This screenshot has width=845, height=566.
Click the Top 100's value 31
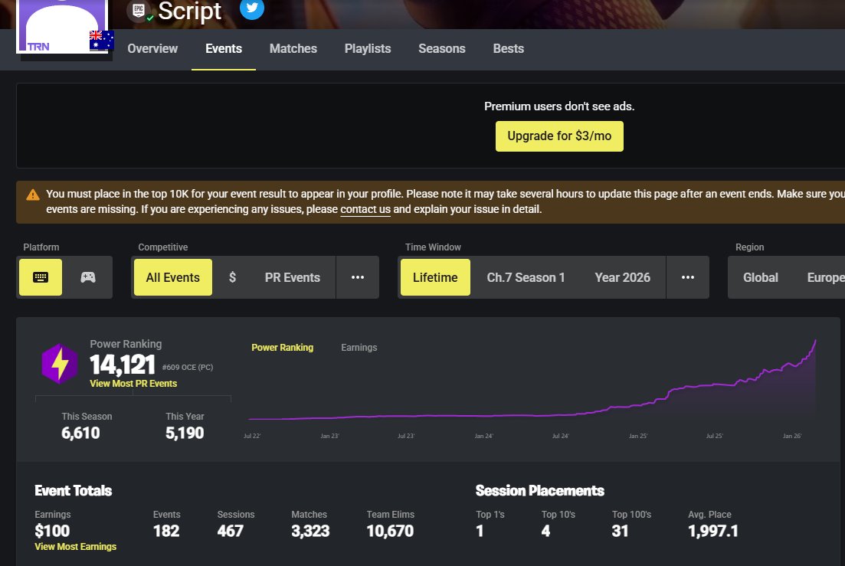click(x=621, y=531)
